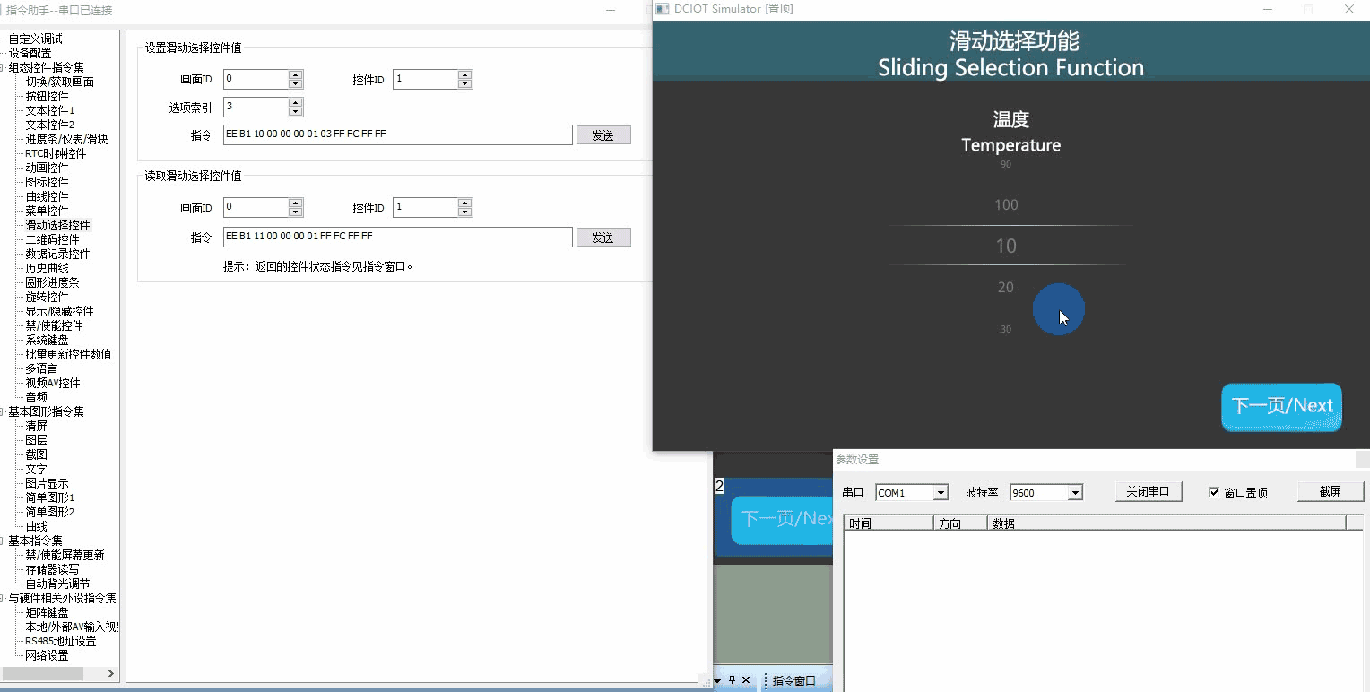The width and height of the screenshot is (1370, 692).
Task: Decrease 控件ID in the read section
Action: (x=464, y=212)
